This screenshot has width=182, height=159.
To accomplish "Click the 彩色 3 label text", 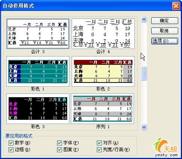I will pyautogui.click(x=38, y=127).
